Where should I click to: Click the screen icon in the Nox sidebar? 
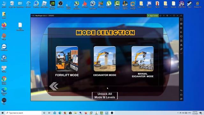(x=181, y=36)
